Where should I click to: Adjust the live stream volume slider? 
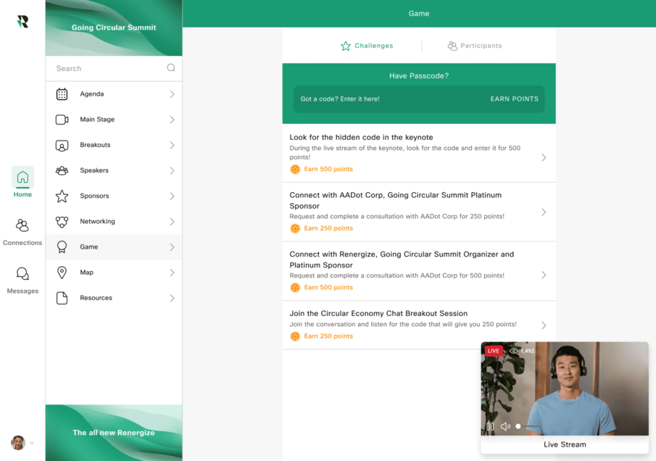pyautogui.click(x=529, y=426)
